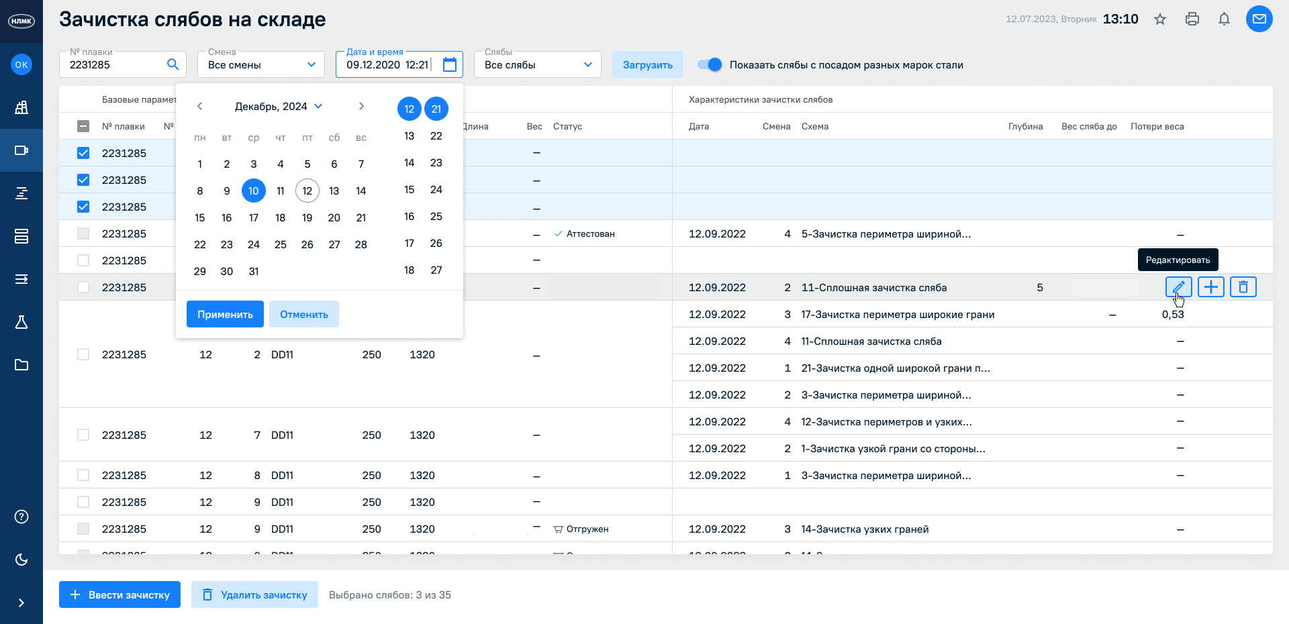Image resolution: width=1289 pixels, height=624 pixels.
Task: Open the stacked storage icon section
Action: pos(21,236)
